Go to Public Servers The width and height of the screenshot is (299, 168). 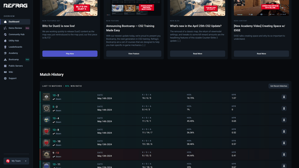tap(15, 66)
